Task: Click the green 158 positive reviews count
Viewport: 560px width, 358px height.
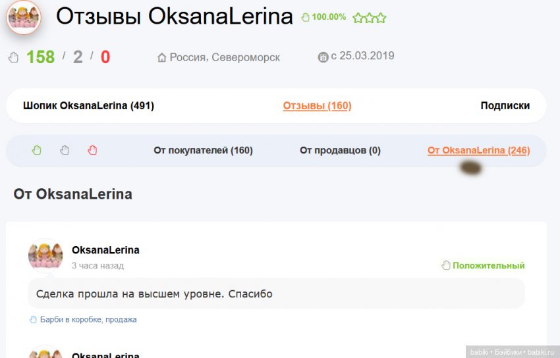Action: pyautogui.click(x=40, y=57)
